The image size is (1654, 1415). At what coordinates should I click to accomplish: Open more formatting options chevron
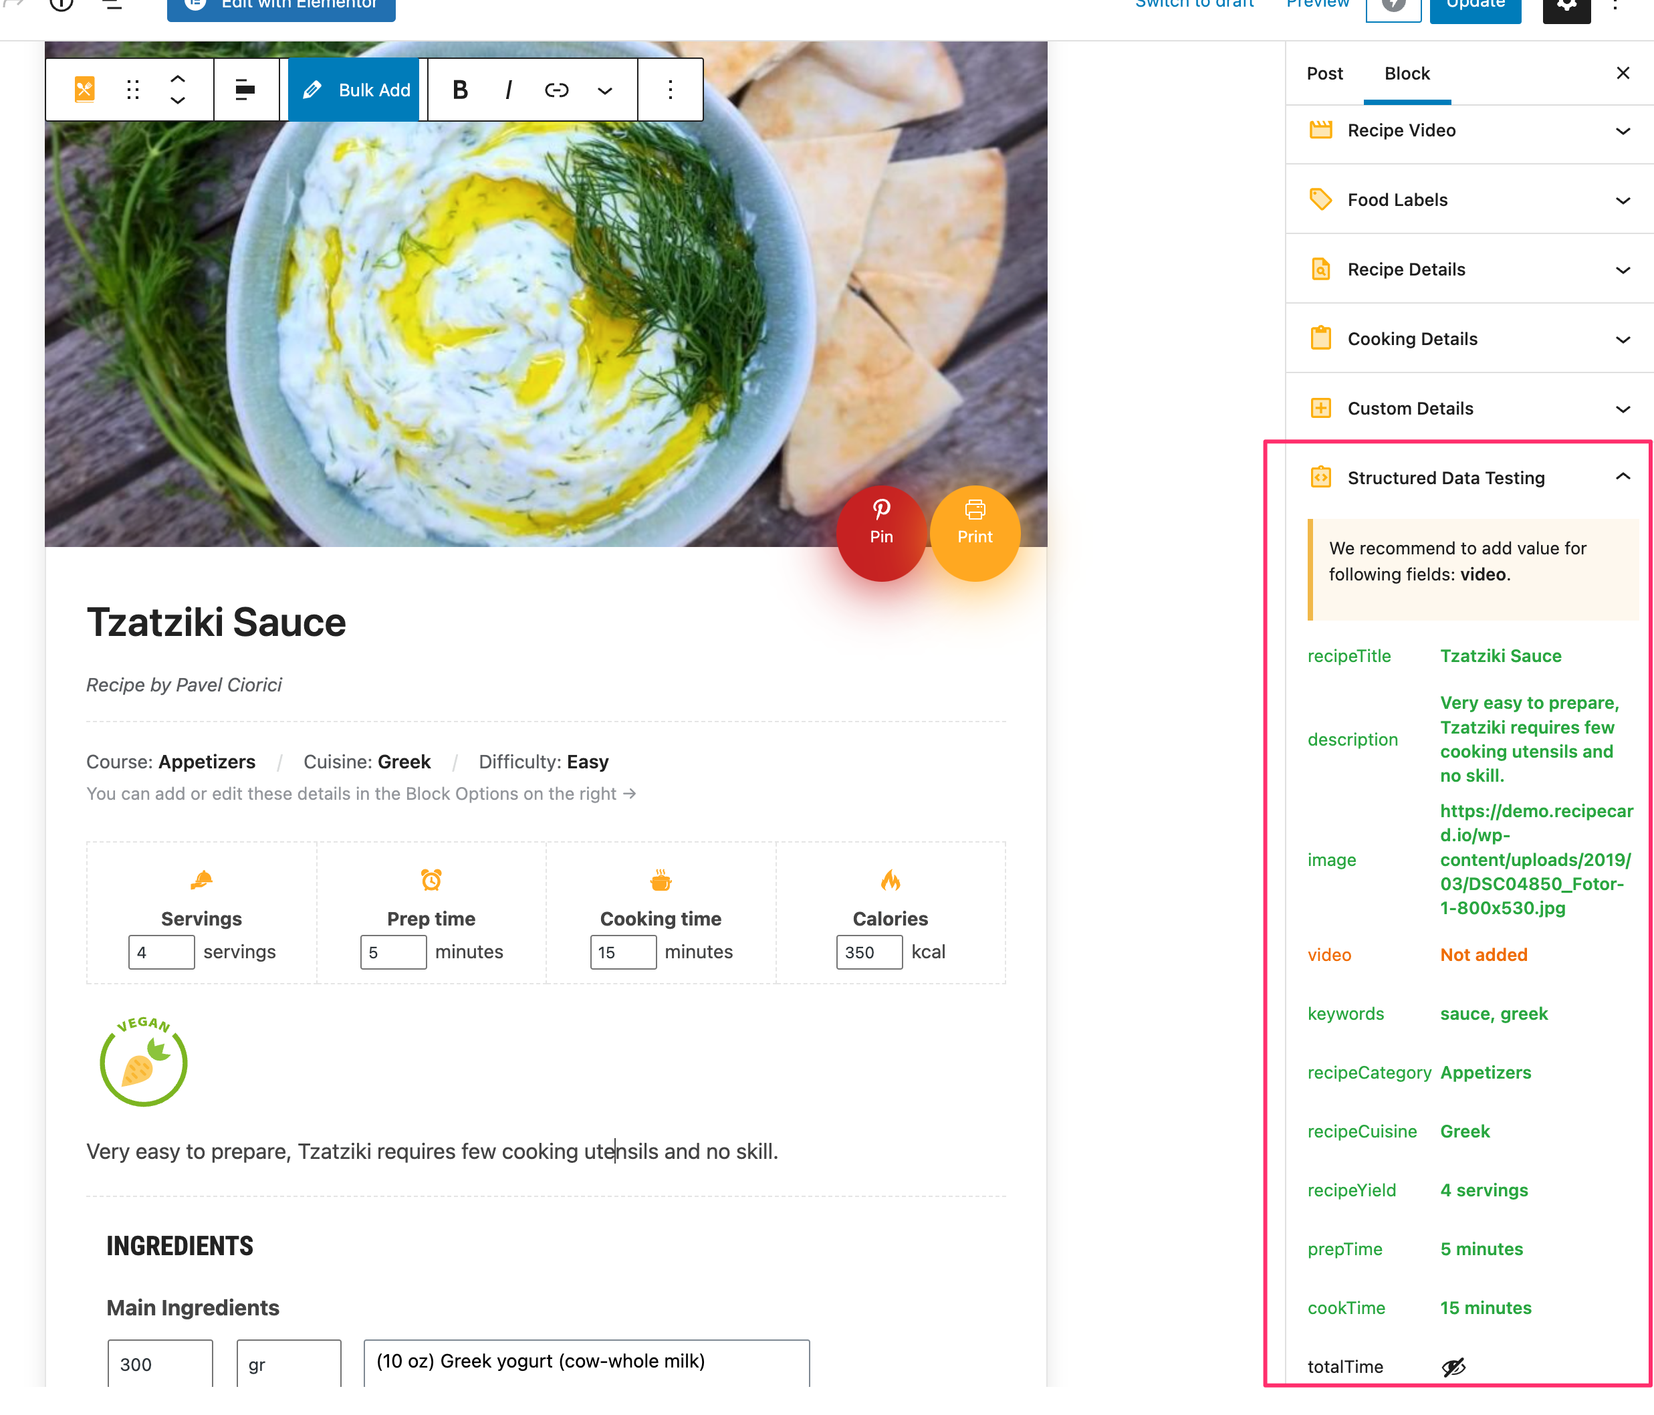click(604, 90)
